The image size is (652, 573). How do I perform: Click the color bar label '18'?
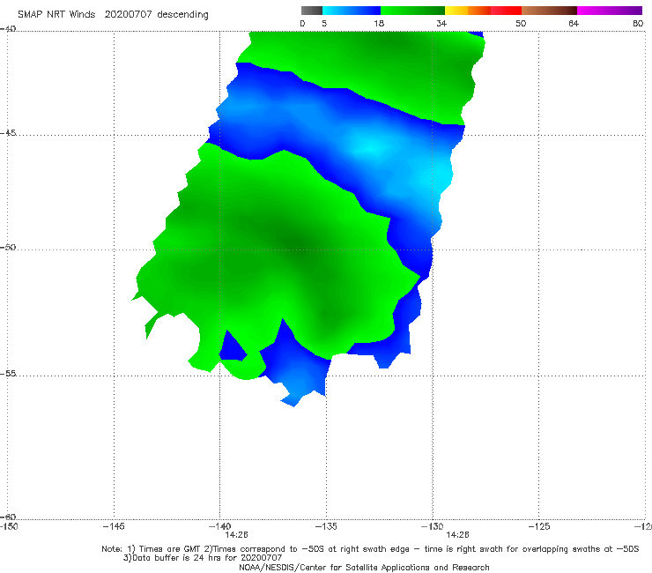pos(379,23)
